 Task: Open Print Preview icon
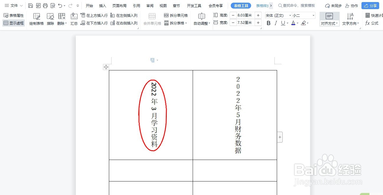coord(53,6)
